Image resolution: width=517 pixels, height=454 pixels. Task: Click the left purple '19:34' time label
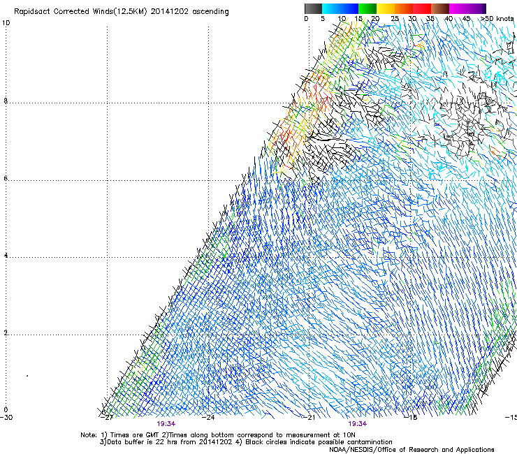tap(166, 424)
